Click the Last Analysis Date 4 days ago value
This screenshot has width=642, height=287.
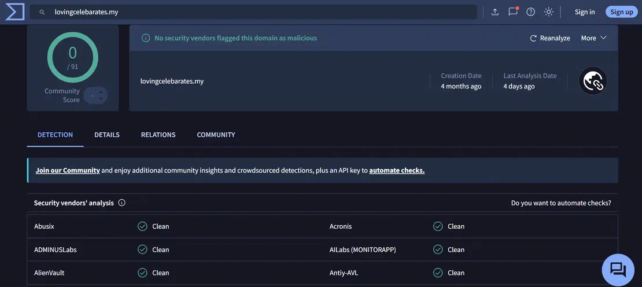coord(519,86)
